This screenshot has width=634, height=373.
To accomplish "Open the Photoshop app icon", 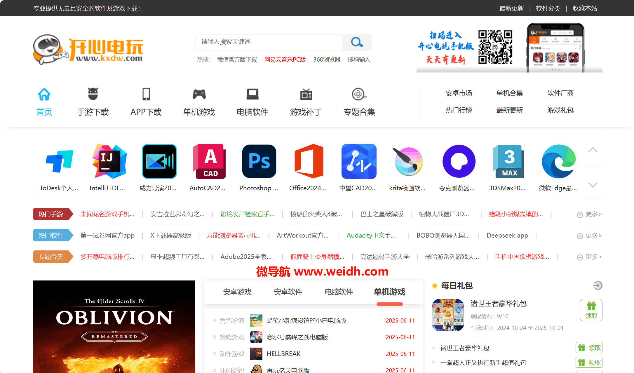I will [x=259, y=161].
